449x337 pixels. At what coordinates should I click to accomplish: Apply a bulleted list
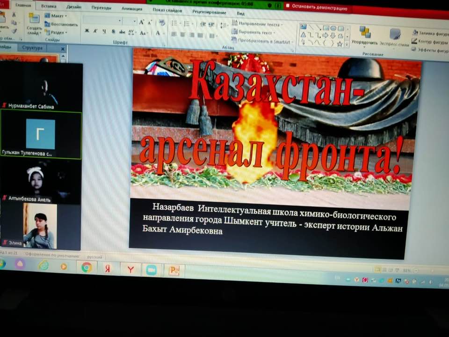tap(174, 23)
